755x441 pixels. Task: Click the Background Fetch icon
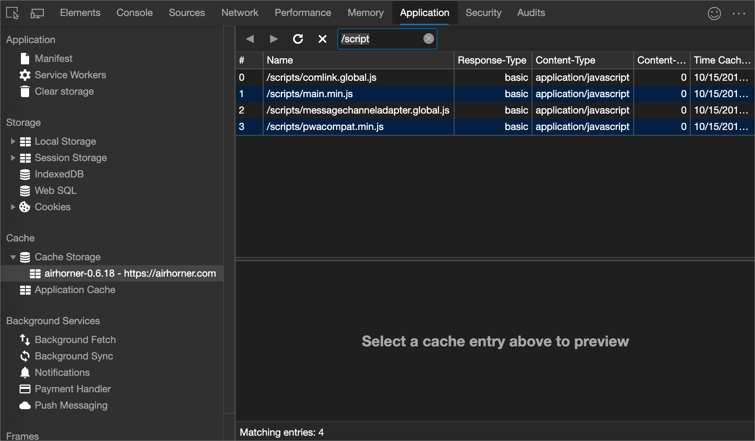point(25,339)
